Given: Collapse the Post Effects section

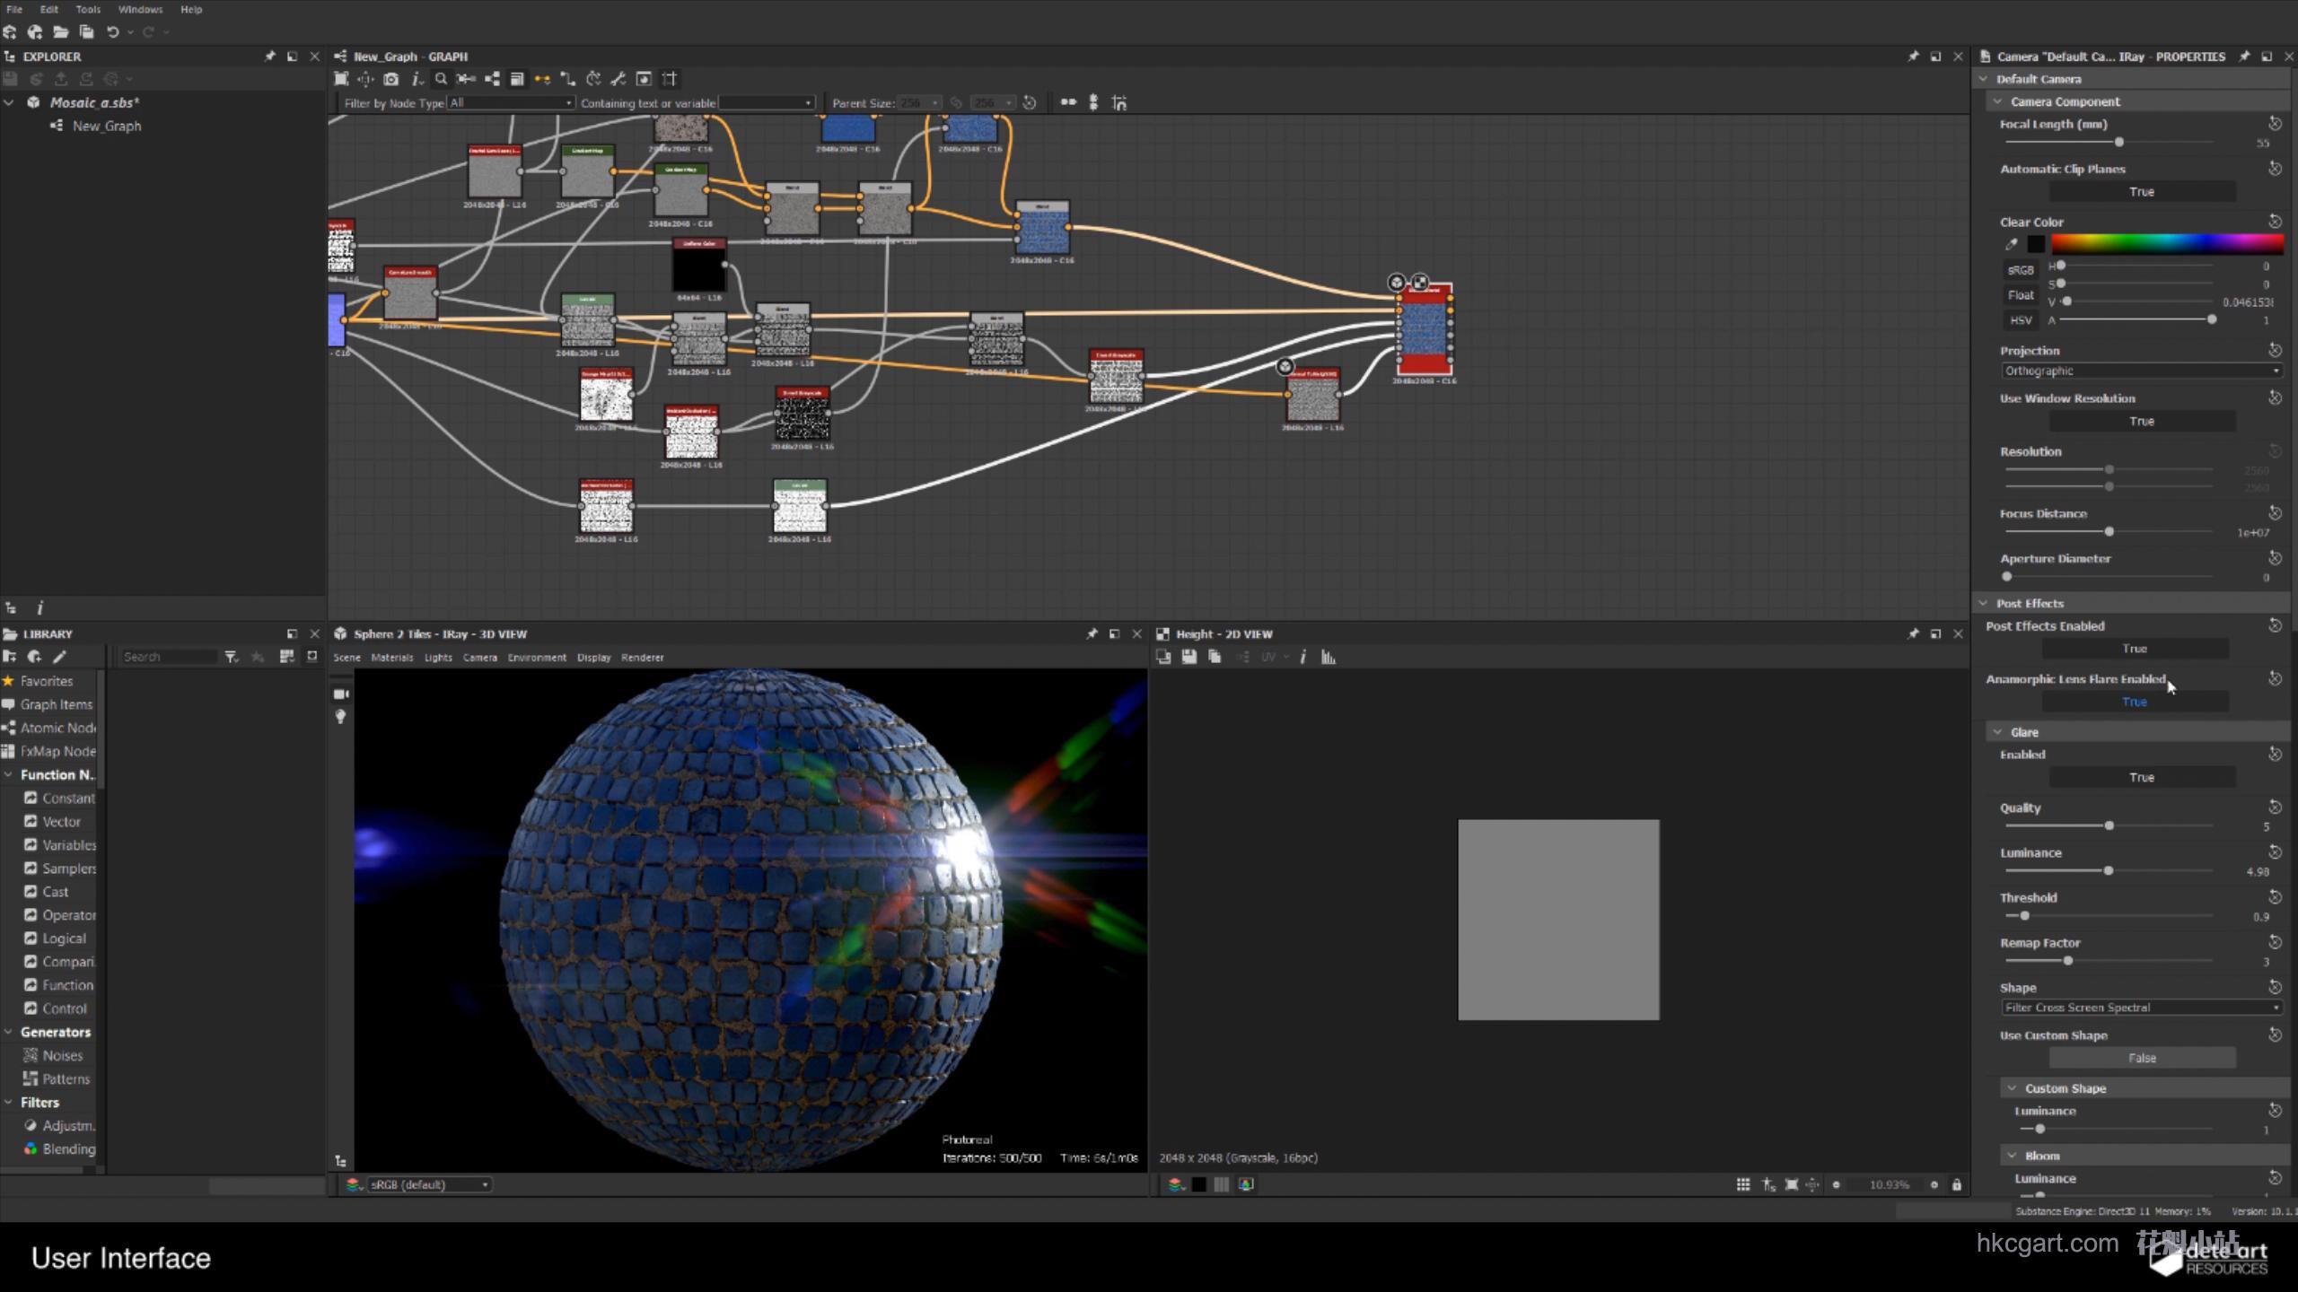Looking at the screenshot, I should point(1984,603).
